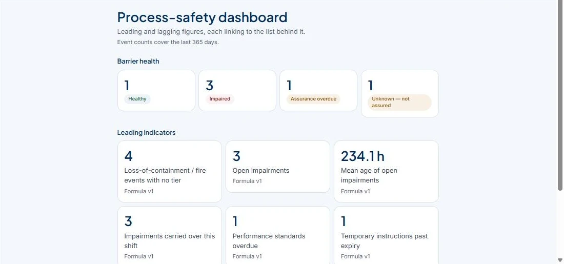Click the scrollbar down arrow
564x264 pixels.
coord(560,260)
